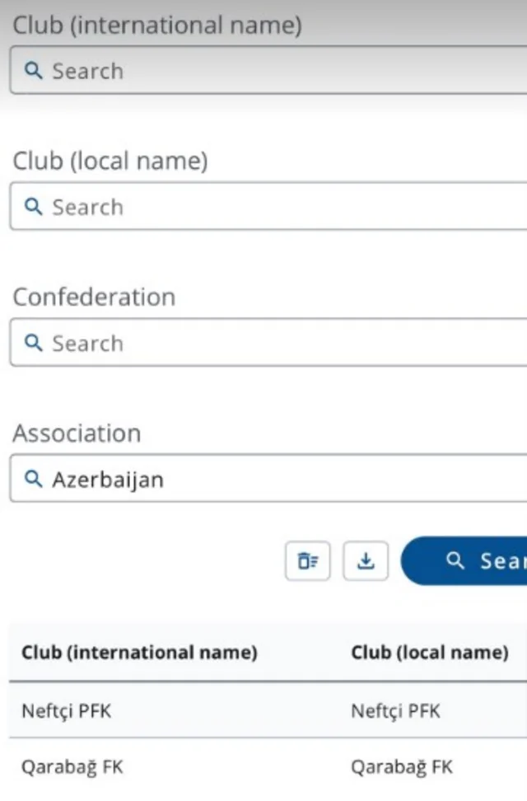Viewport: 527px width, 801px height.
Task: Click Qarabağ FK in local name column
Action: 402,767
